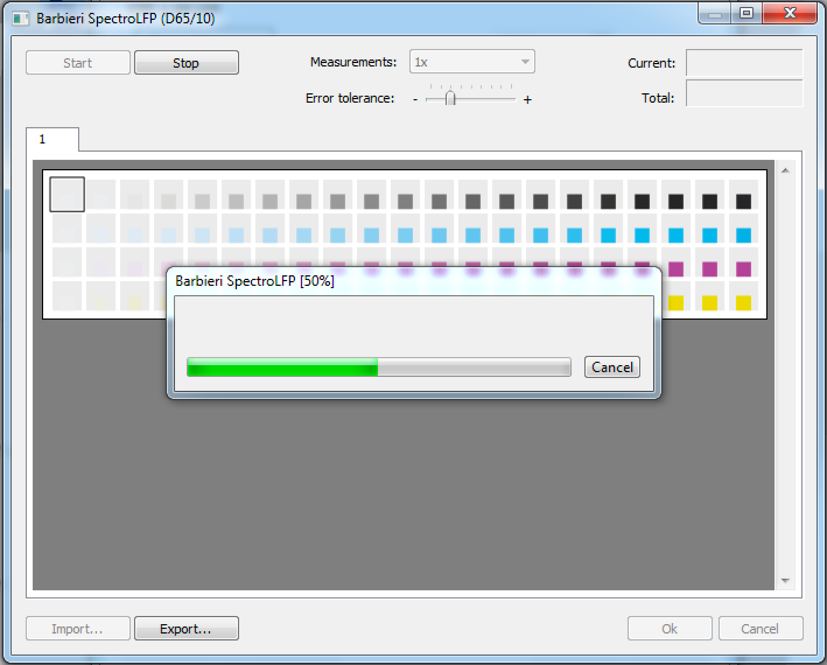
Task: Click the Ok button at bottom
Action: 670,628
